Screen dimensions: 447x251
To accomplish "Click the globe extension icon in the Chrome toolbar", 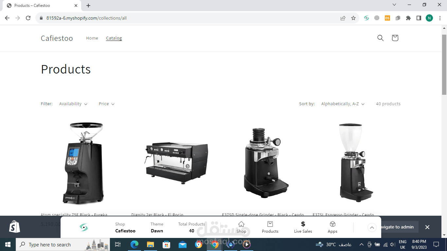I will (x=377, y=18).
